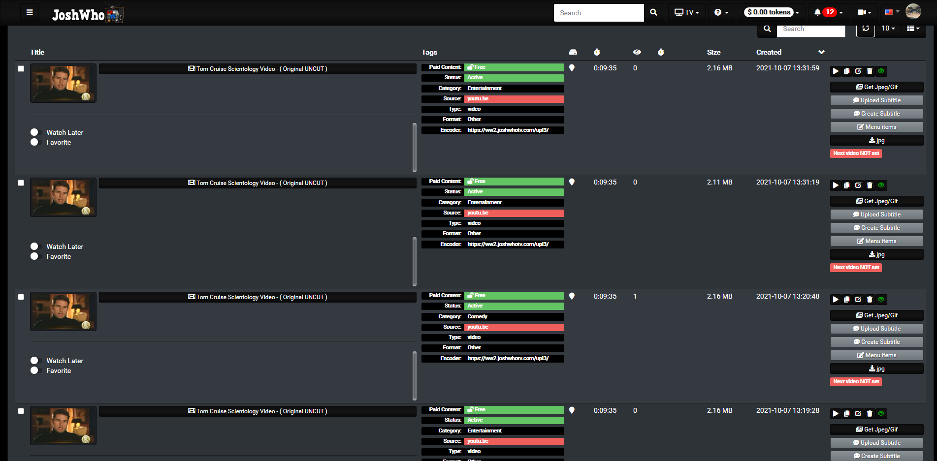Open the video camera upload dropdown

tap(865, 13)
